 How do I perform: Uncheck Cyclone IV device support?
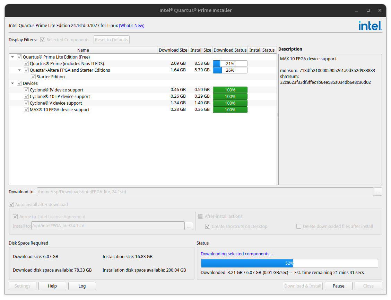[26, 90]
